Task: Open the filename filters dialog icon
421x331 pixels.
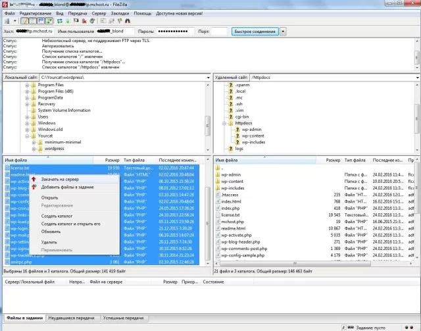Action: point(103,21)
